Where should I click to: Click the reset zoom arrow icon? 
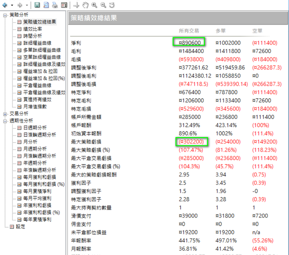[112, 5]
